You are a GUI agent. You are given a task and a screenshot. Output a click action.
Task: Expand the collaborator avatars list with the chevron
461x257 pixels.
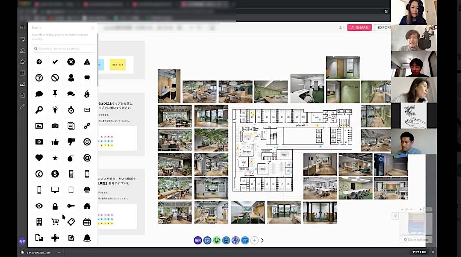tap(262, 240)
